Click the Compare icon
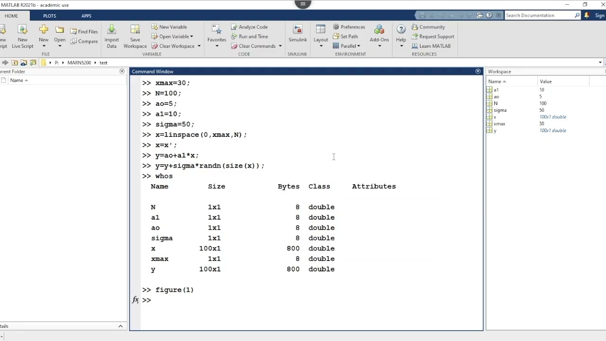The image size is (606, 341). tap(74, 41)
